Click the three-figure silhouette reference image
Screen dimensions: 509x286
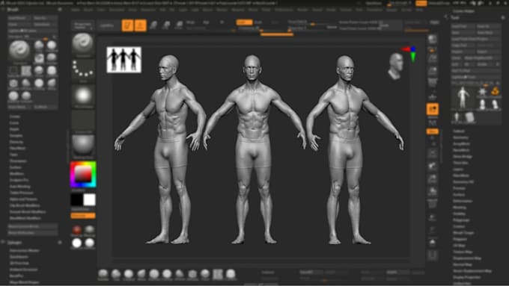point(124,60)
